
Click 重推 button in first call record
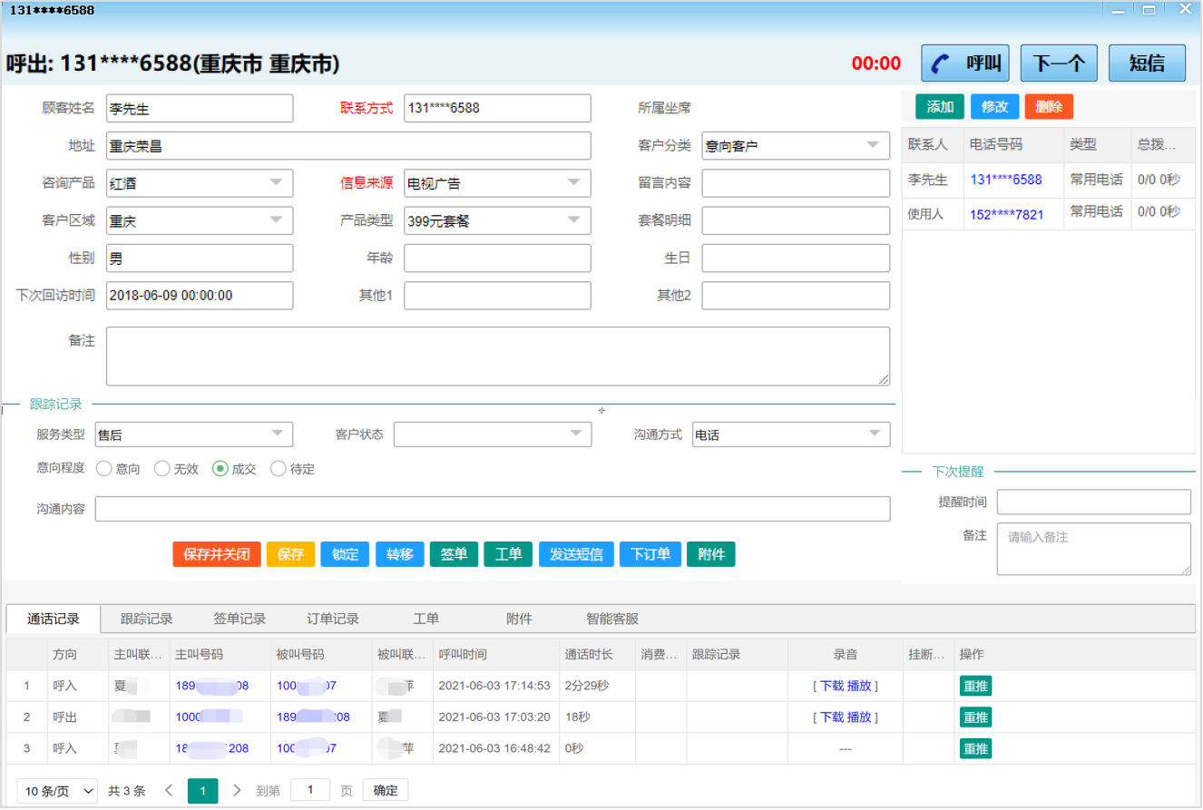(975, 686)
